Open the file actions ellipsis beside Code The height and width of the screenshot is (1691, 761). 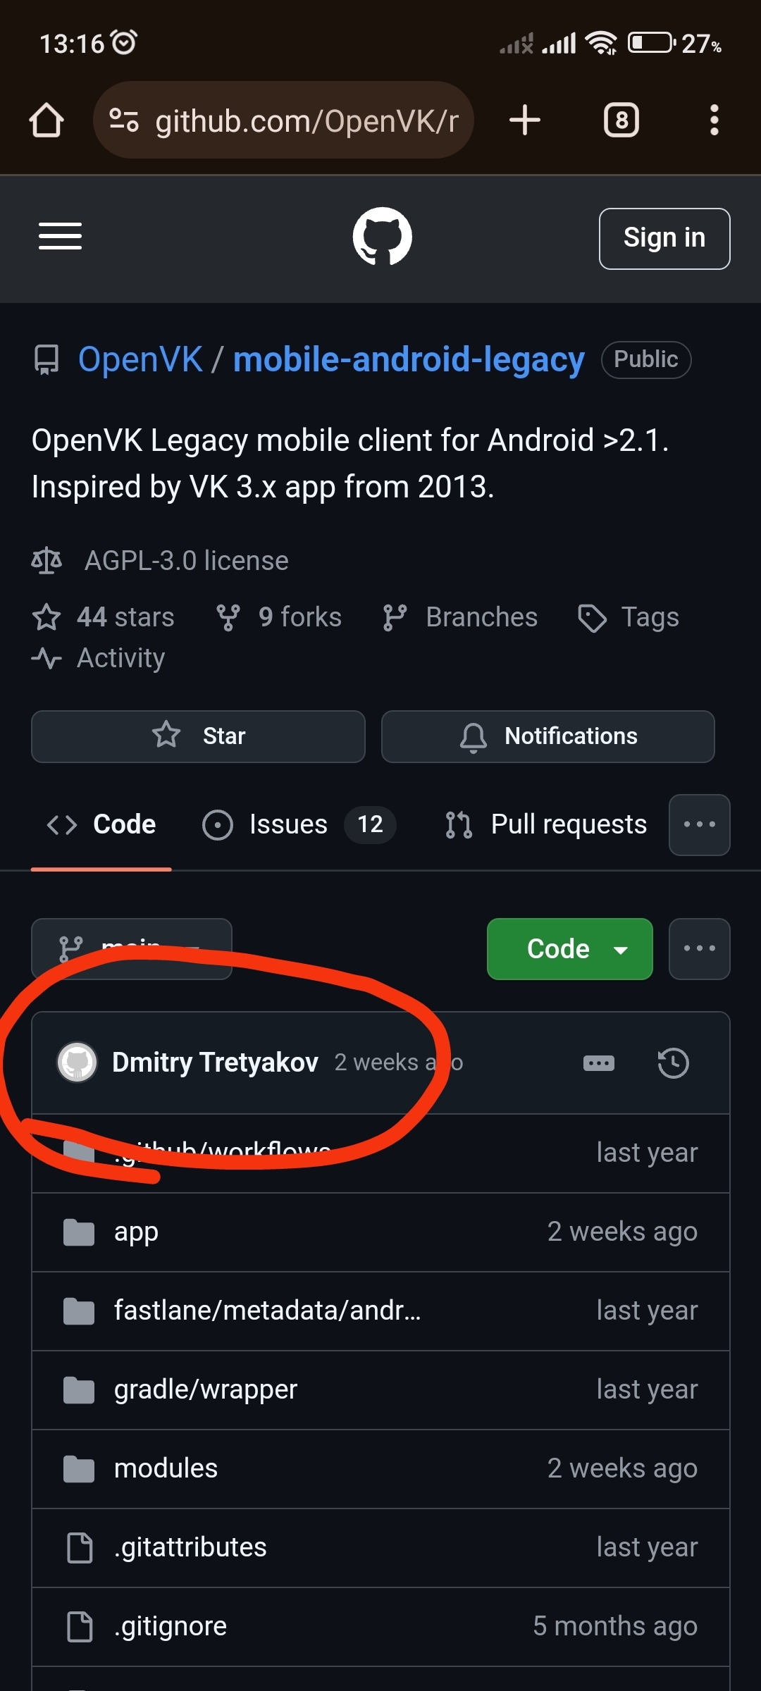point(699,949)
